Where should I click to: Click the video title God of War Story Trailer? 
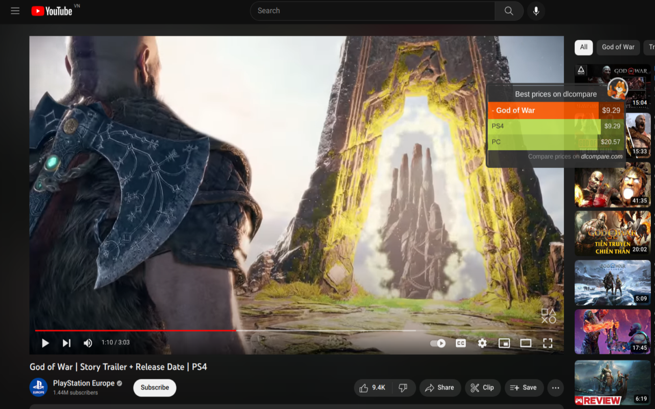click(118, 367)
